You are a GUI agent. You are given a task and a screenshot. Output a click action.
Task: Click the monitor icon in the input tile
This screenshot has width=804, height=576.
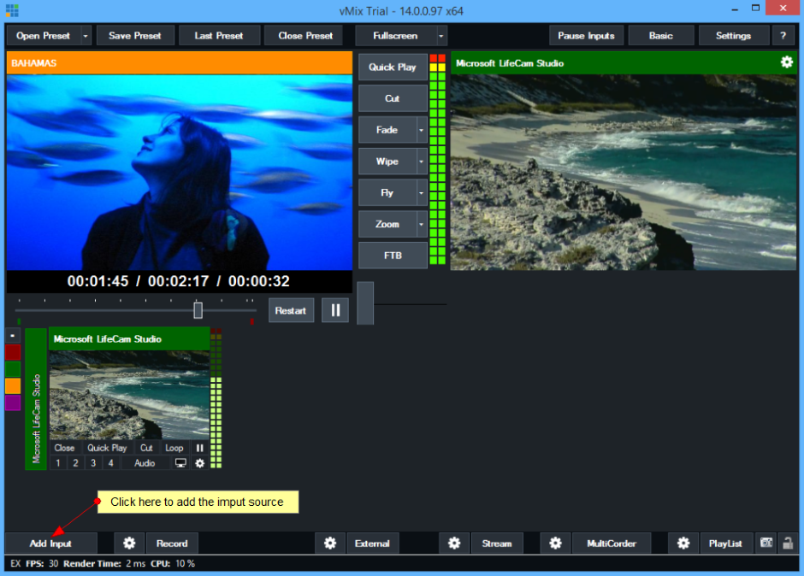pos(180,463)
